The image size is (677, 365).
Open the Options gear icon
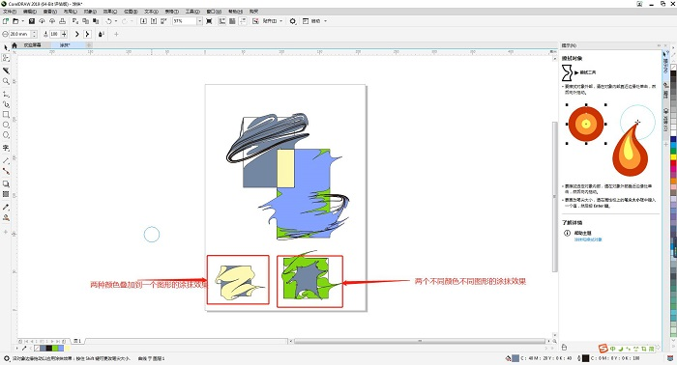point(293,20)
